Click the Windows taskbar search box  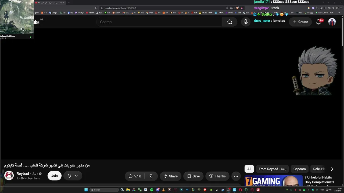pos(104,190)
